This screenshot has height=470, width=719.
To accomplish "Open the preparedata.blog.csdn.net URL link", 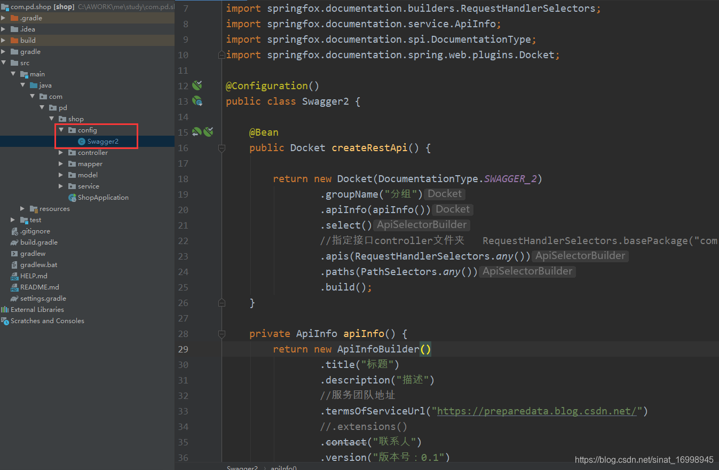I will pos(537,411).
